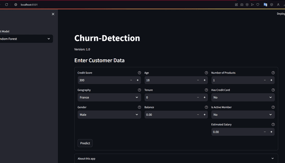Open the profile person icon in browser toolbar
285x163 pixels.
click(x=278, y=4)
